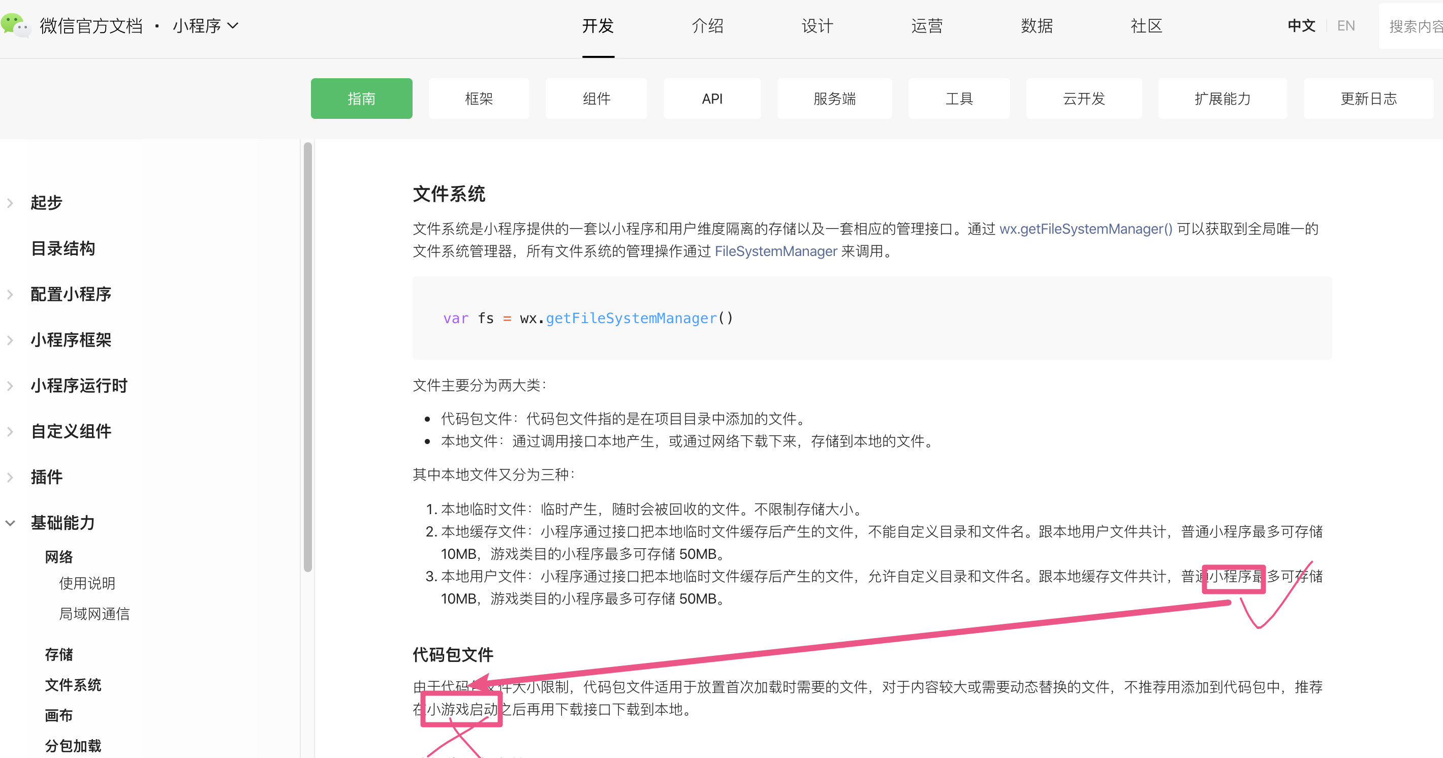The image size is (1443, 758).
Task: Expand the 小程序运行时 section arrow
Action: (x=10, y=386)
